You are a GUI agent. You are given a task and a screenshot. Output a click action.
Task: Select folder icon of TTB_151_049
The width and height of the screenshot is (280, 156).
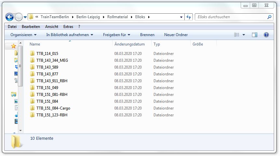click(x=32, y=87)
